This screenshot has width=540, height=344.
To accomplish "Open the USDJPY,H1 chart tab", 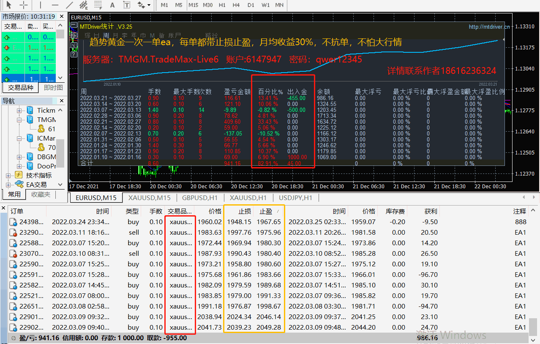I will click(x=295, y=198).
